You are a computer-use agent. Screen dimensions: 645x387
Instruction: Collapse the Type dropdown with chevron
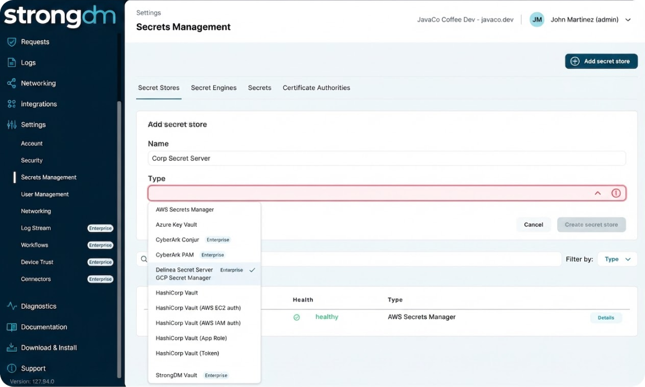click(598, 193)
